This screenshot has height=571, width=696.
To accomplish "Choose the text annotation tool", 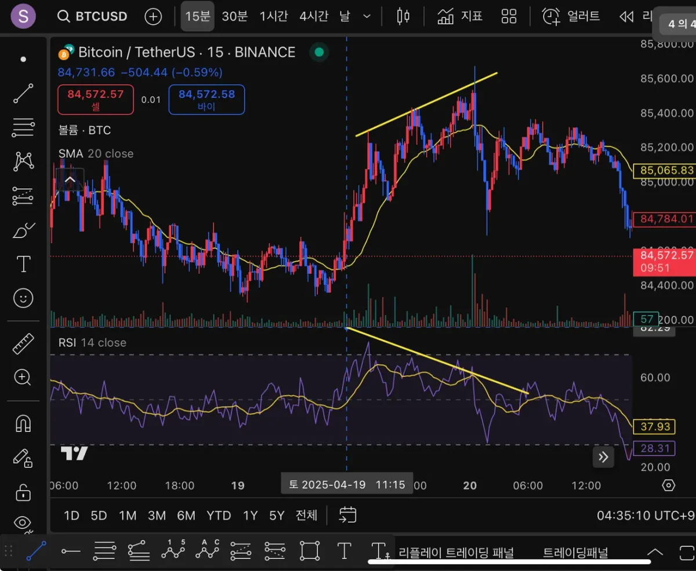I will pos(23,264).
